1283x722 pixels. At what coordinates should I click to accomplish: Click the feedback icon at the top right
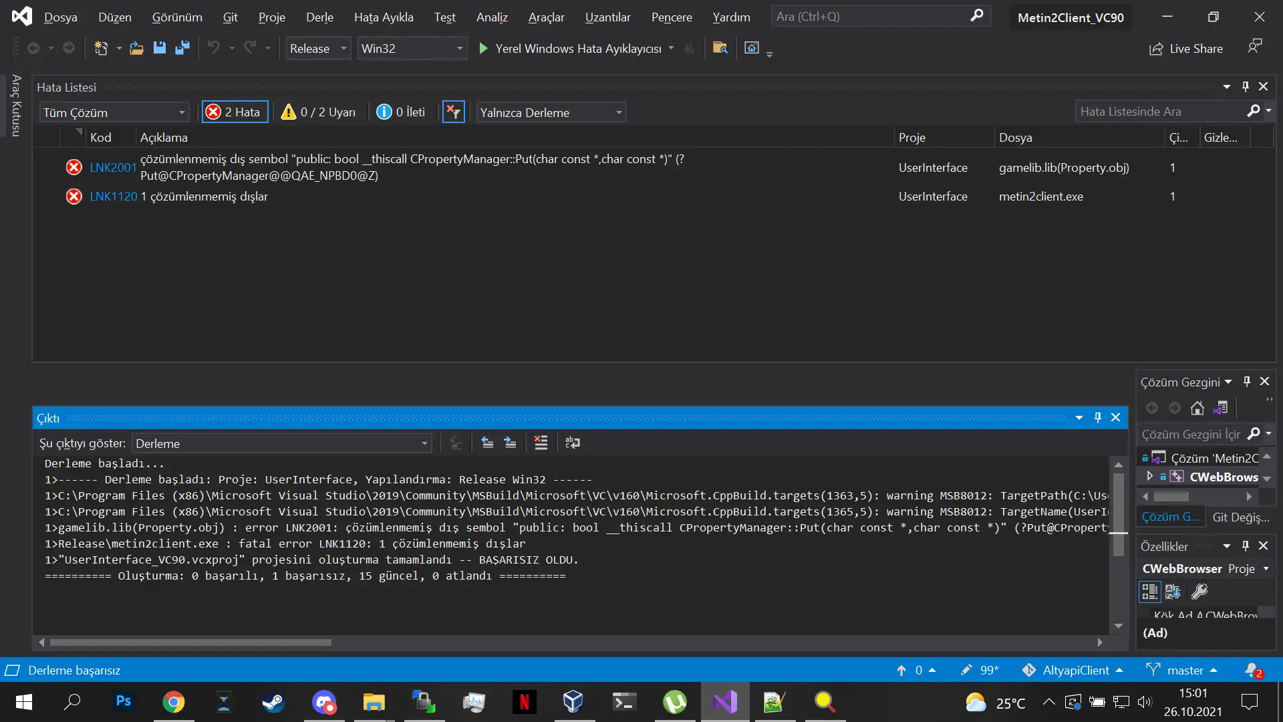[1255, 46]
